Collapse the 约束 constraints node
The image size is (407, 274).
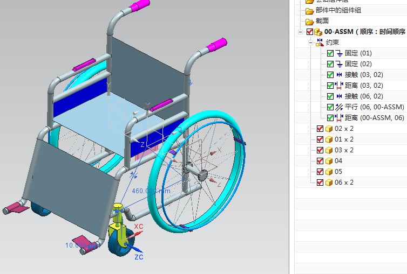310,43
